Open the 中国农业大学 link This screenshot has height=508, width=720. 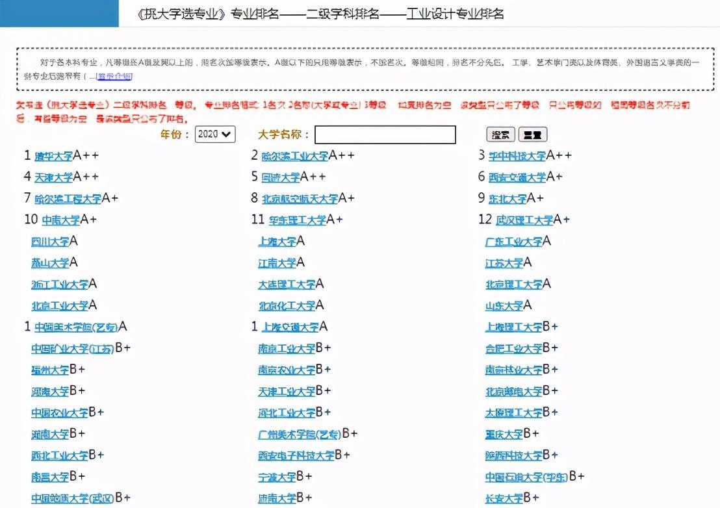[60, 413]
